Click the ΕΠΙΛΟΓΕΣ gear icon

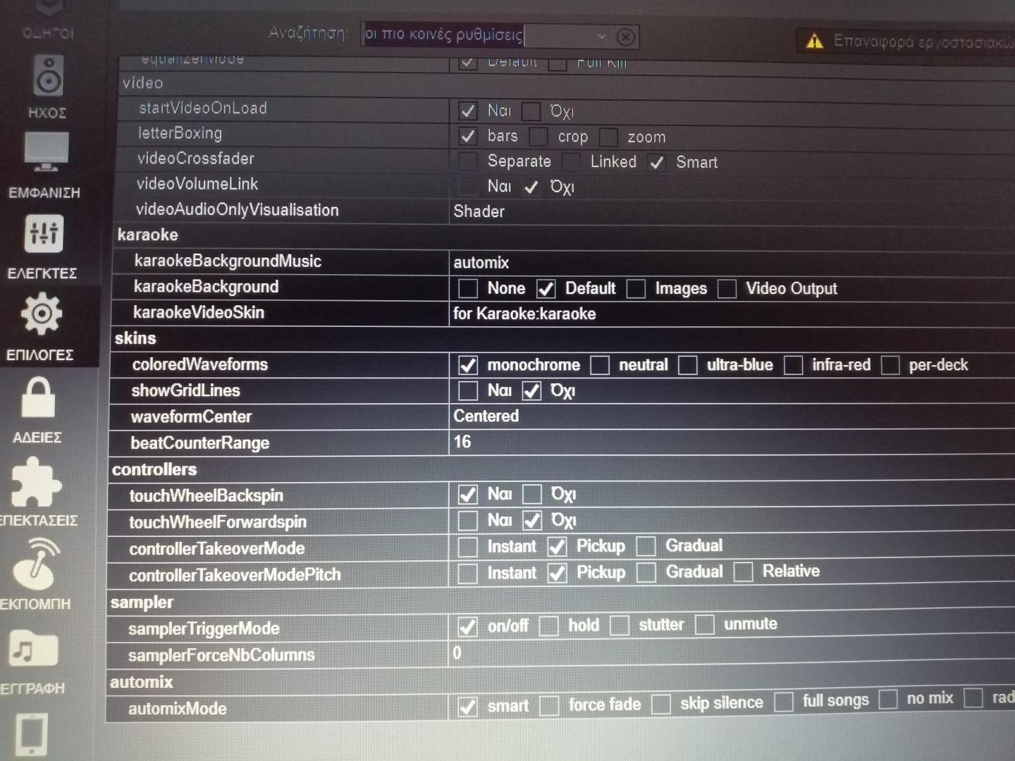click(x=42, y=314)
